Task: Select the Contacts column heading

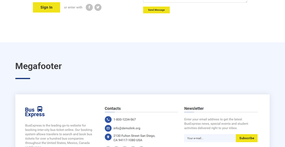Action: (113, 108)
